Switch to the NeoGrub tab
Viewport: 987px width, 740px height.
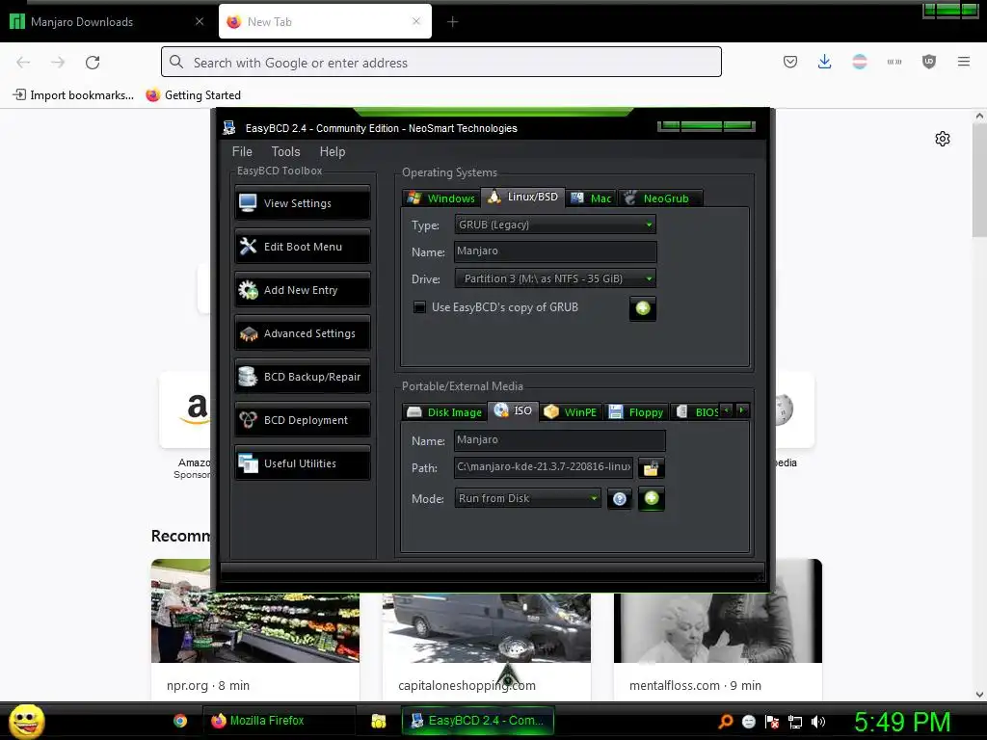point(659,198)
